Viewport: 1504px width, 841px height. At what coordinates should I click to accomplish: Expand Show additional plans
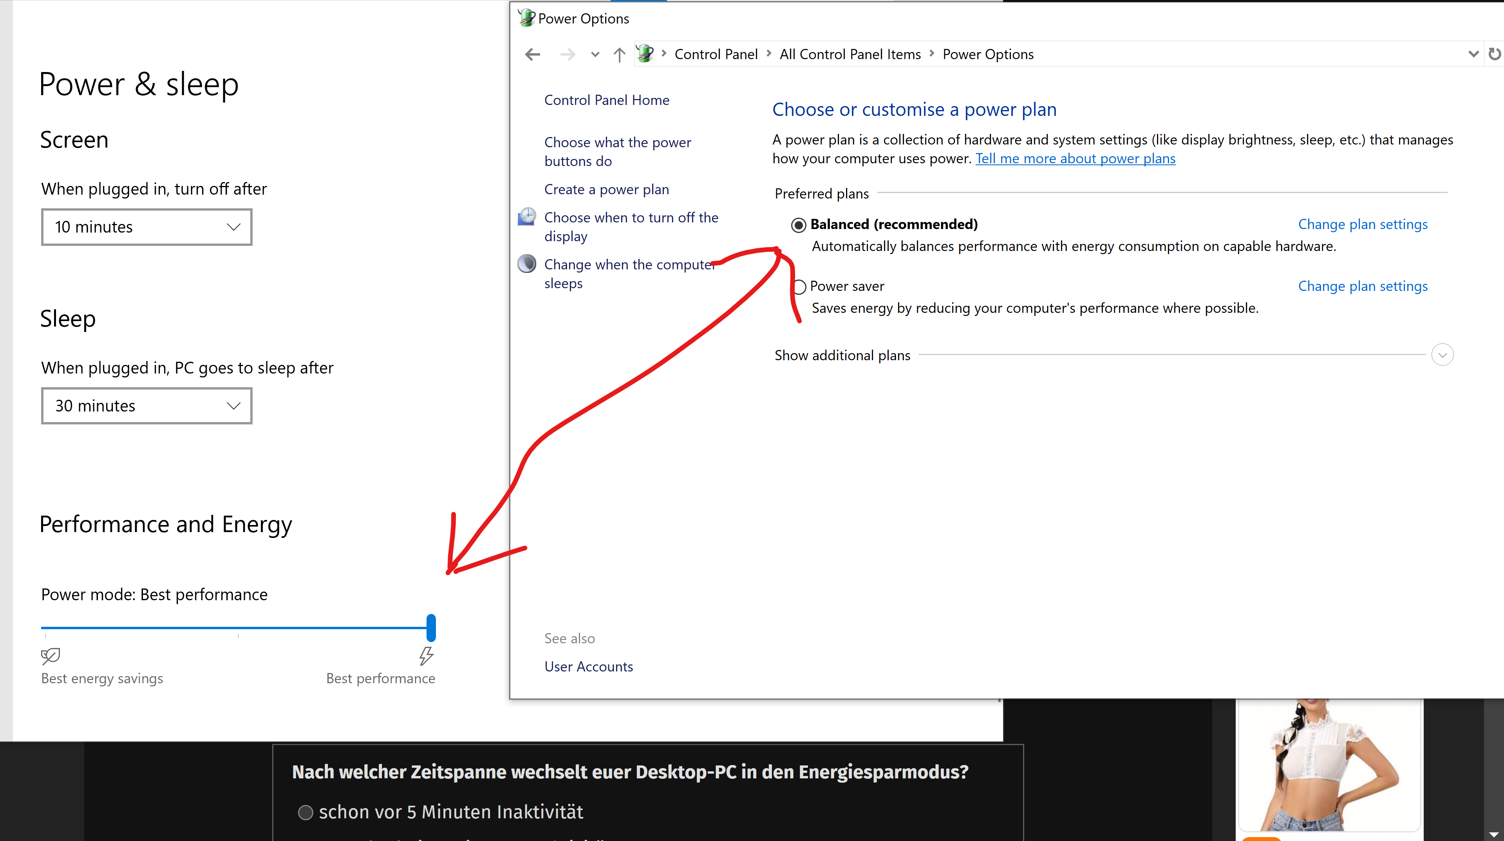[x=1442, y=355]
